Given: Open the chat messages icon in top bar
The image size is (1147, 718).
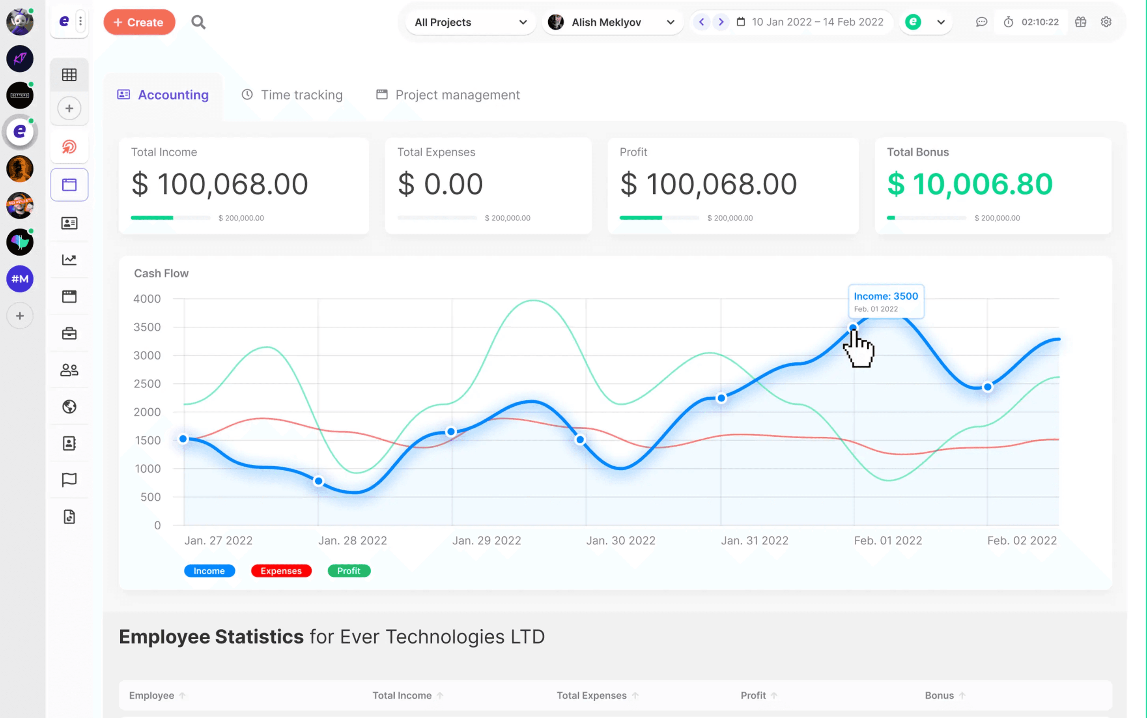Looking at the screenshot, I should (x=982, y=22).
